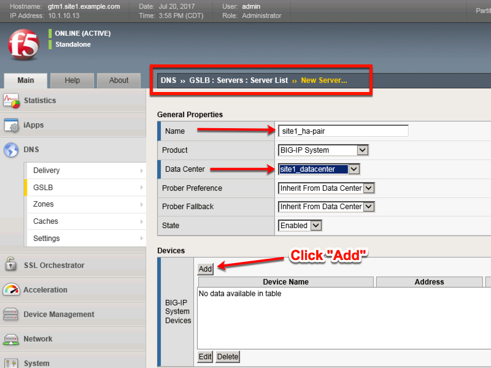Open the State dropdown

pos(300,226)
